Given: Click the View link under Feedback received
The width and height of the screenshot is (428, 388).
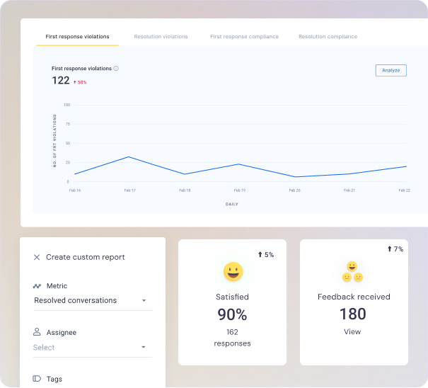Looking at the screenshot, I should 352,331.
